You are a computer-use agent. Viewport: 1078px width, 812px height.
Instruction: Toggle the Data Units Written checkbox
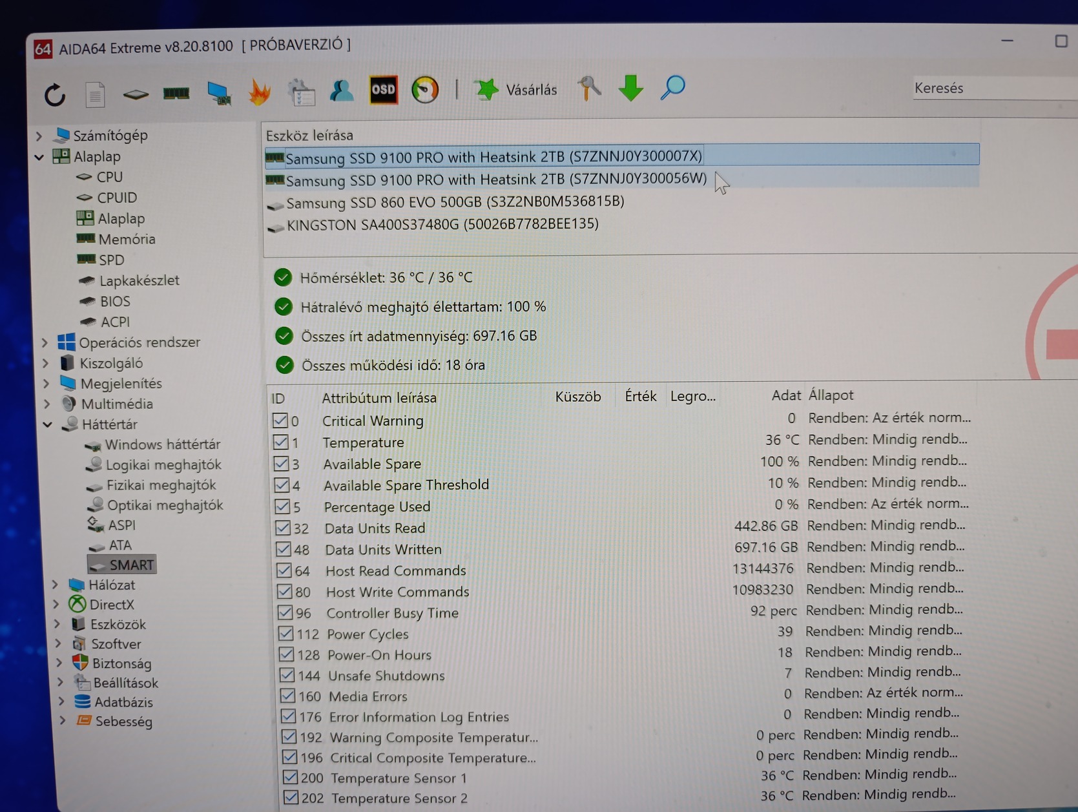284,549
